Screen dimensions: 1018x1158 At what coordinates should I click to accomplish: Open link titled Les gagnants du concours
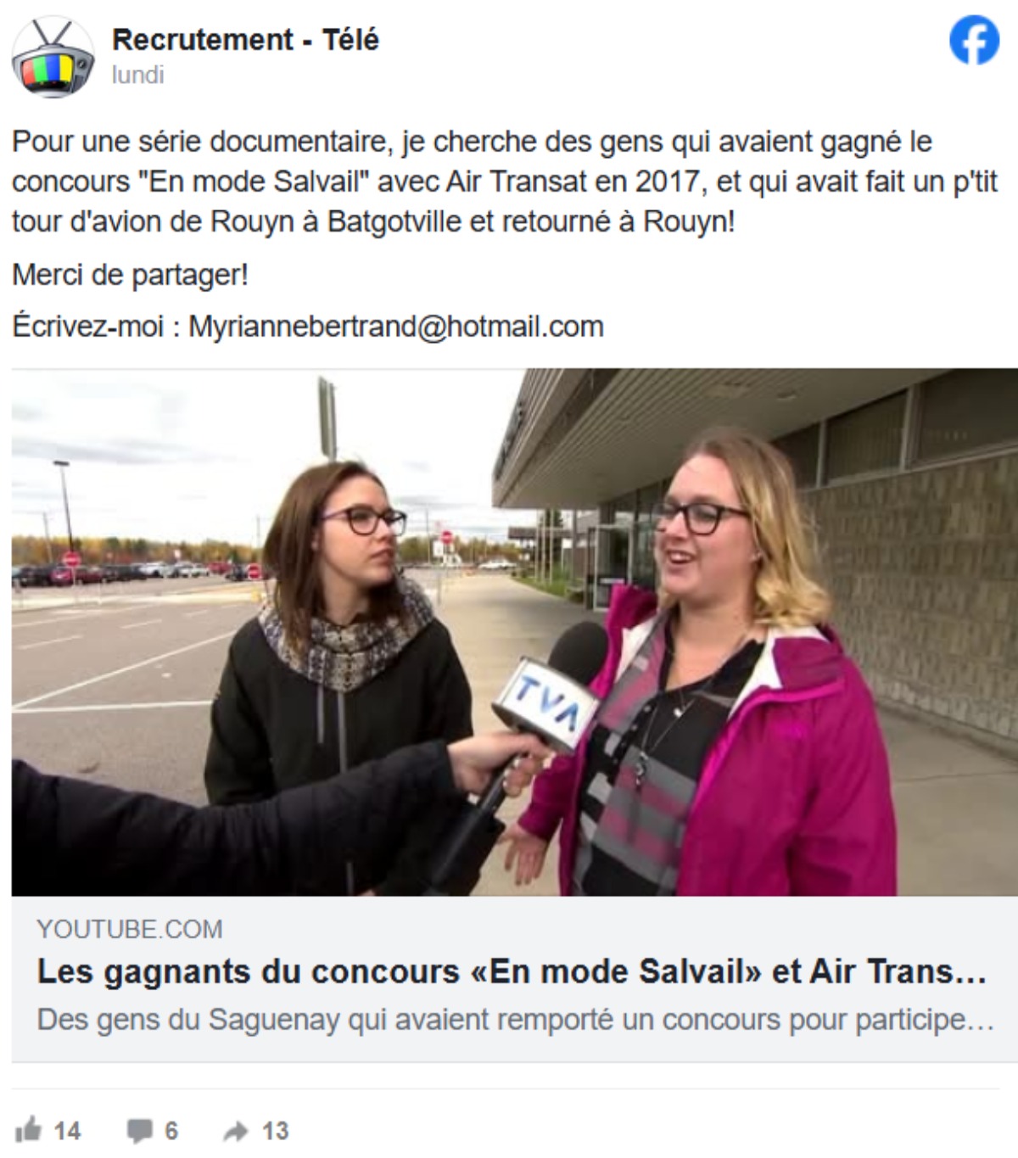(x=512, y=971)
